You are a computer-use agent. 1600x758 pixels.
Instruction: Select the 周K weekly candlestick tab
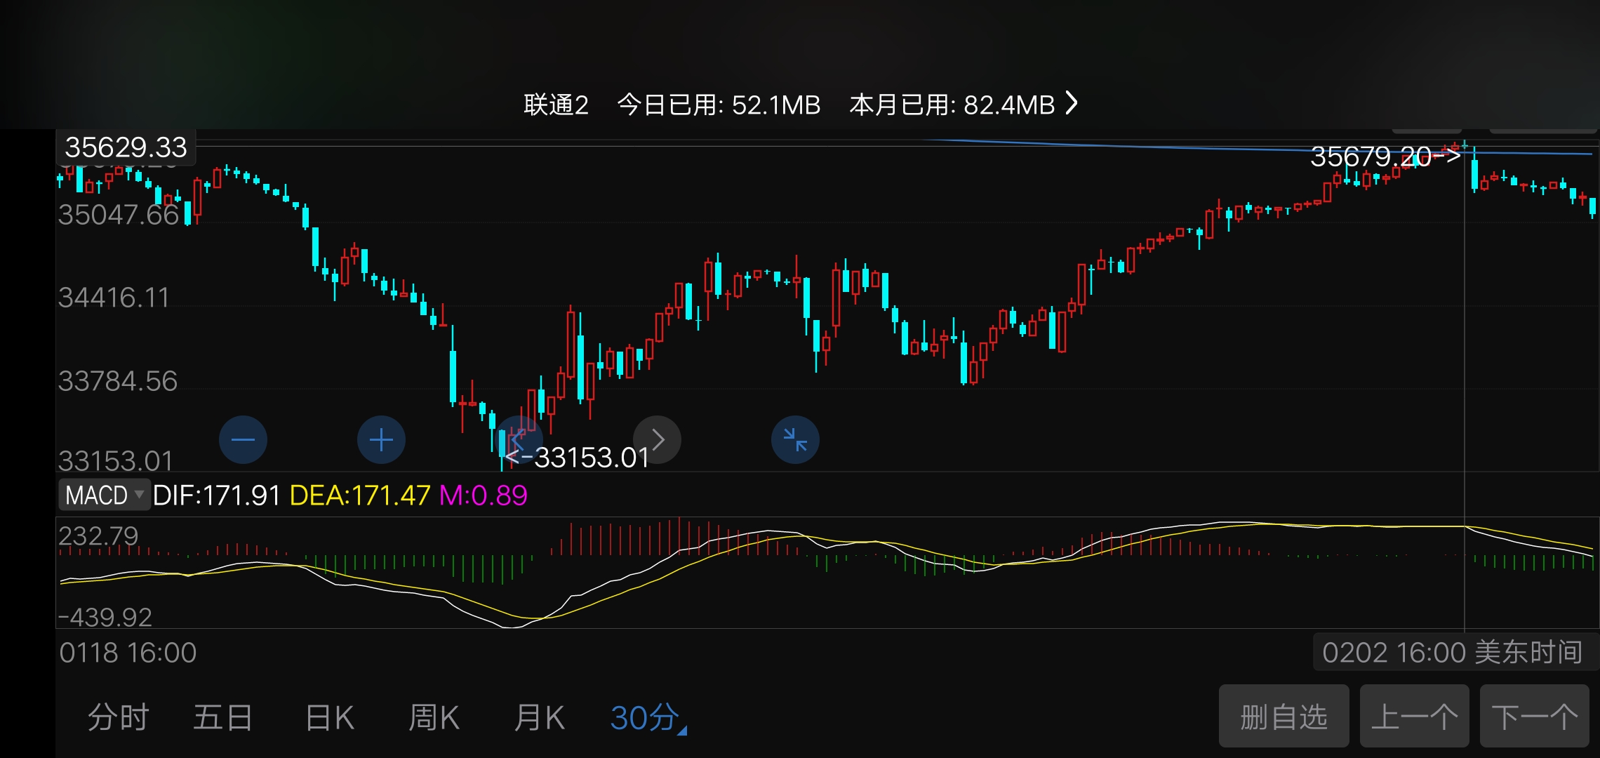click(x=434, y=718)
